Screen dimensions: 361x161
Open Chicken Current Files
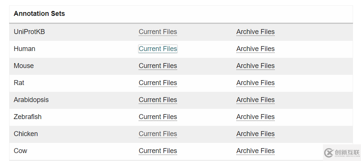(158, 134)
